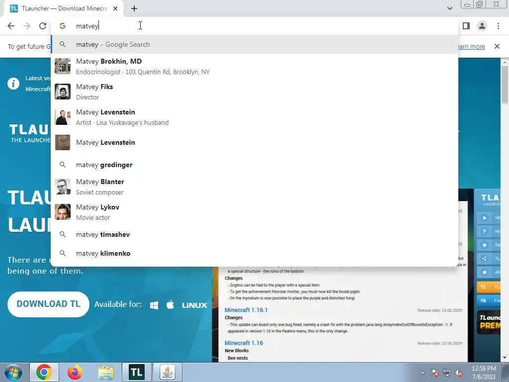
Task: Click Matvey Blanter's thumbnail photo
Action: click(63, 187)
